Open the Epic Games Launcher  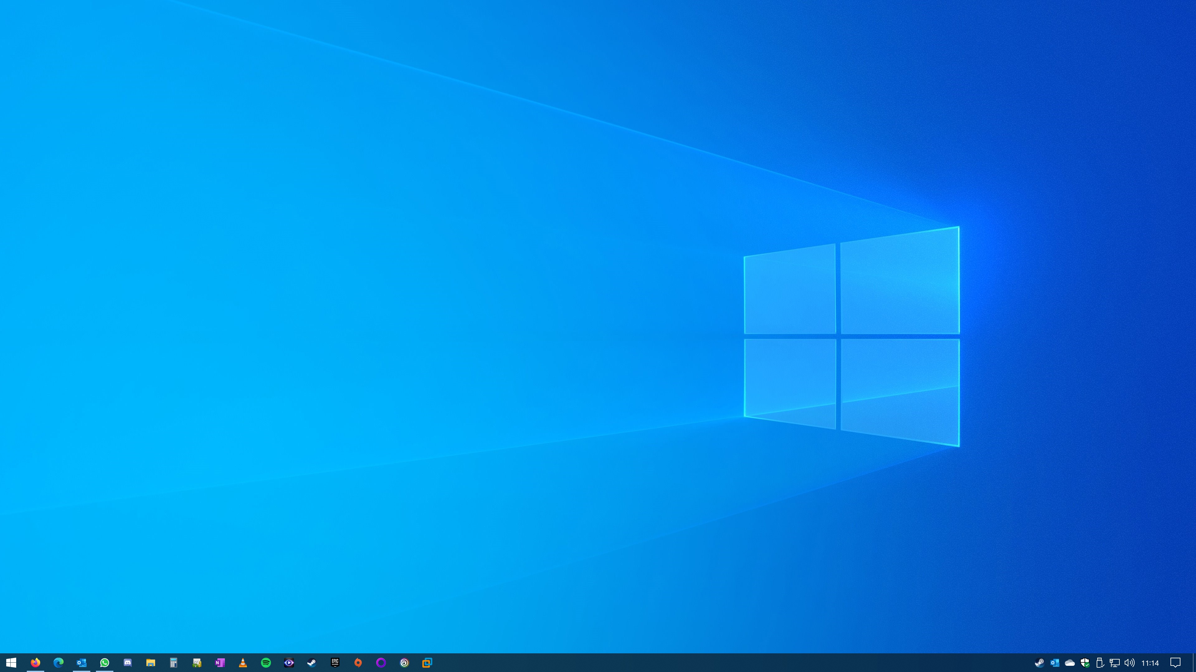(x=335, y=663)
